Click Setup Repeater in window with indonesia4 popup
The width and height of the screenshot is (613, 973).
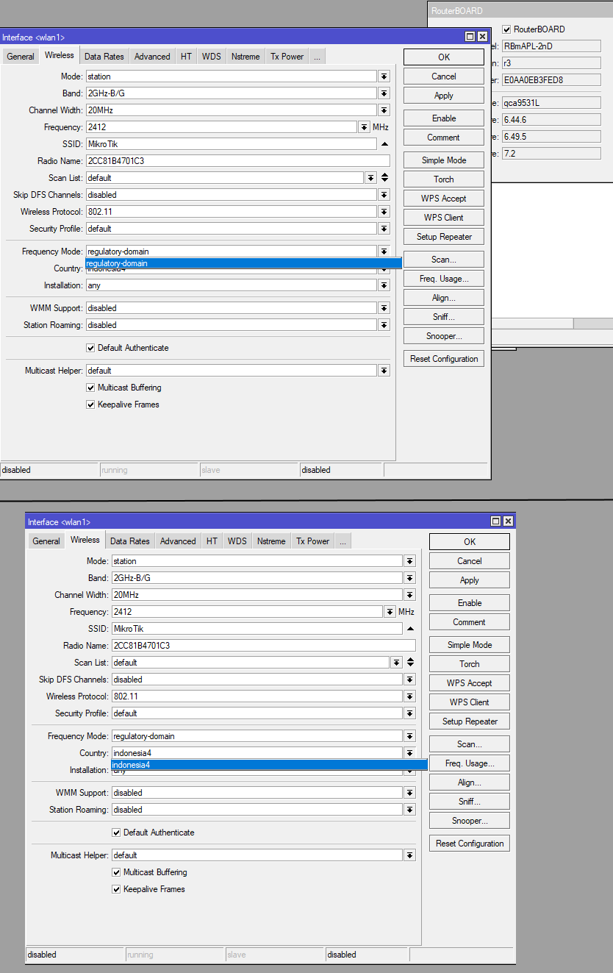(470, 721)
